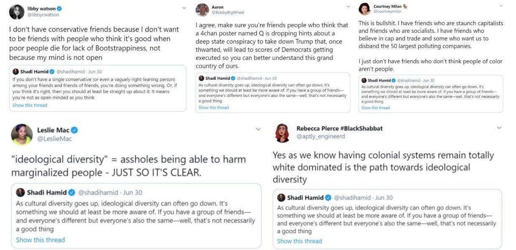
Task: Show this thread under libby watson's quote
Action: pos(30,105)
